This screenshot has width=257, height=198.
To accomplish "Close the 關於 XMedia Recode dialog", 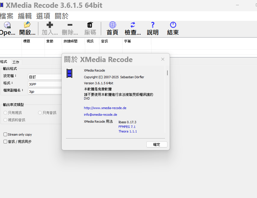I will [x=162, y=59].
